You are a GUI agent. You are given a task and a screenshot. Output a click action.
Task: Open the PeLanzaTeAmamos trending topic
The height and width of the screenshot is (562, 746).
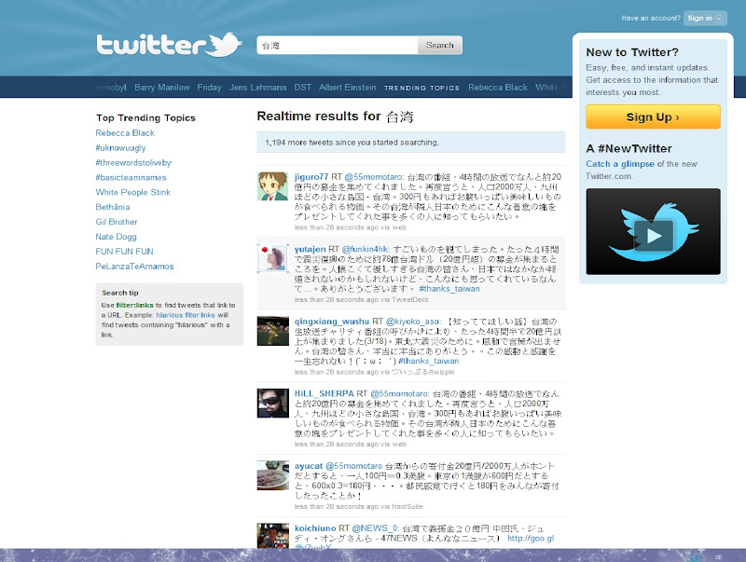[x=134, y=267]
